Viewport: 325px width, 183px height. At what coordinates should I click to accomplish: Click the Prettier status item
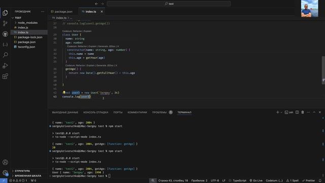(x=308, y=180)
